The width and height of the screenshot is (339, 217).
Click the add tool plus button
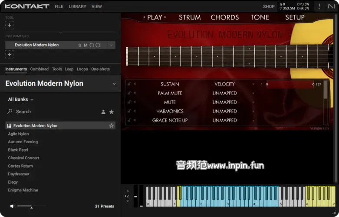pos(9,25)
